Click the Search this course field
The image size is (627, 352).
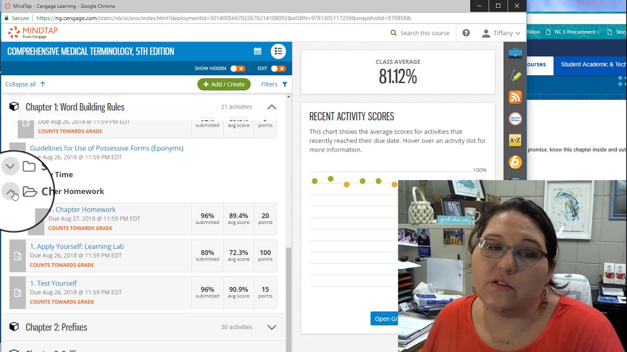point(425,33)
